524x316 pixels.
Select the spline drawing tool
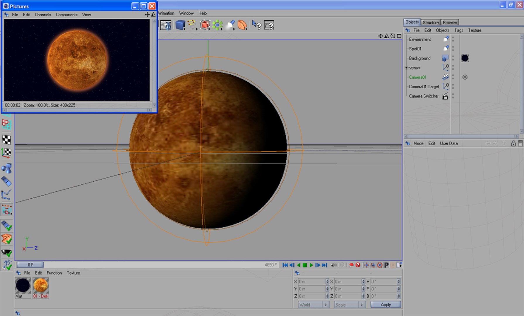click(x=192, y=25)
